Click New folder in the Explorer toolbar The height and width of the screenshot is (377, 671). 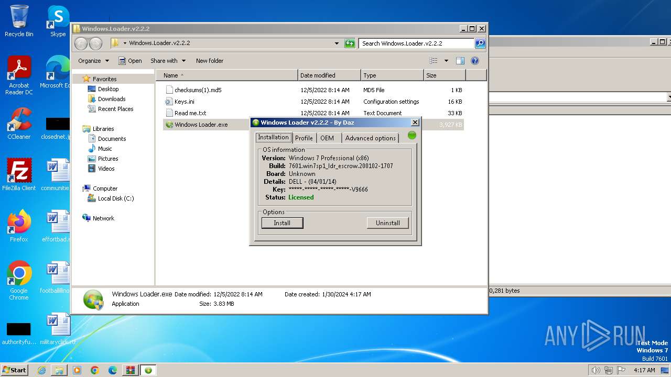(x=210, y=61)
